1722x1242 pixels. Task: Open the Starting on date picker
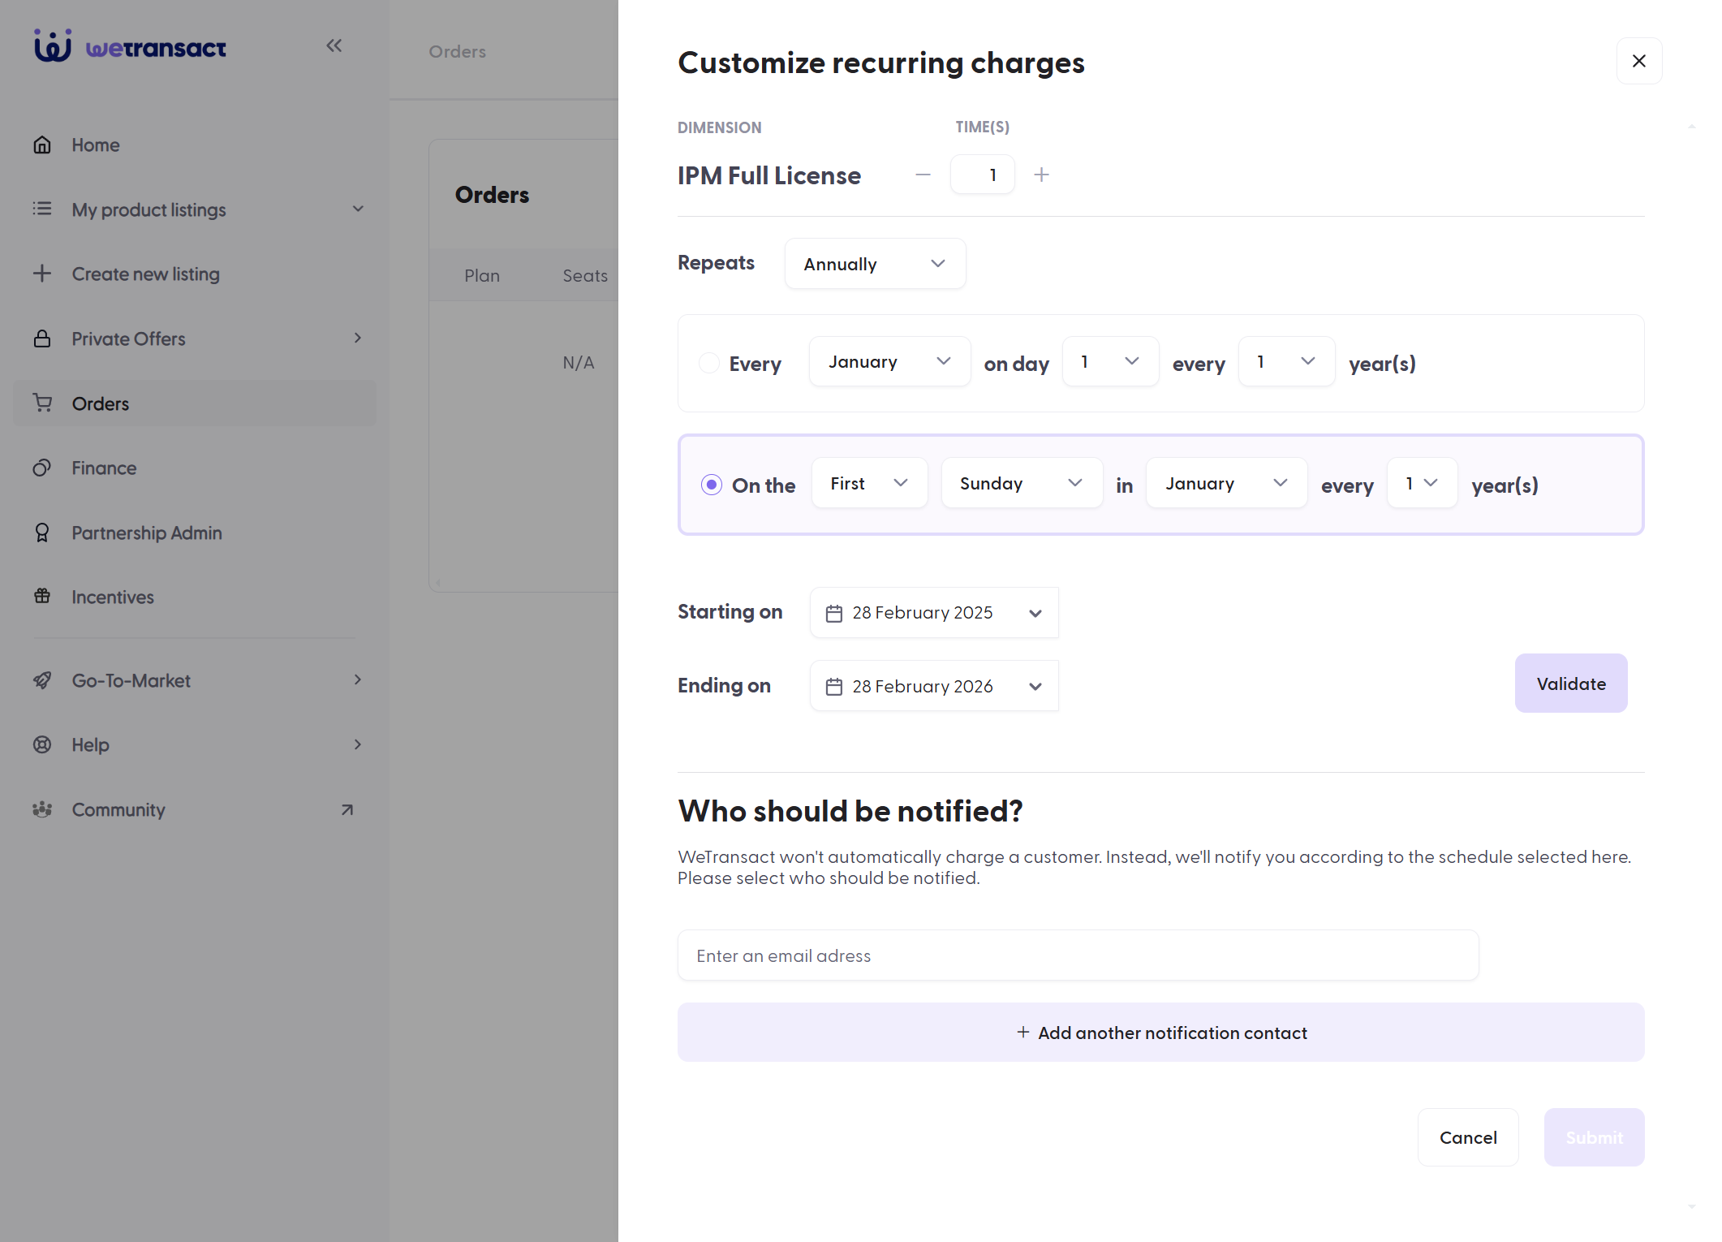click(x=934, y=613)
